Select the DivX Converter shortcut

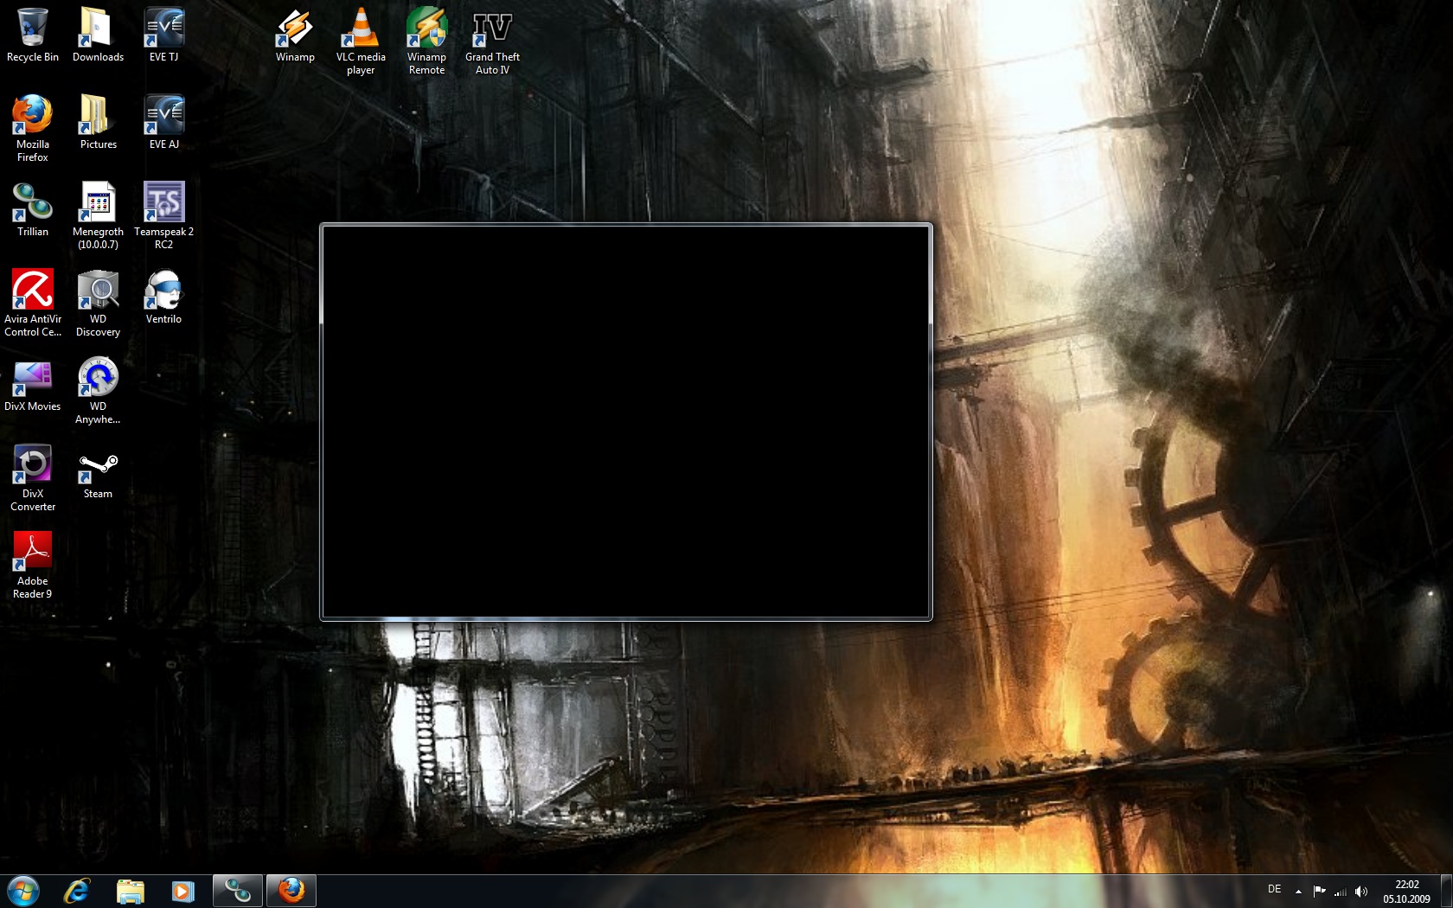pos(33,478)
